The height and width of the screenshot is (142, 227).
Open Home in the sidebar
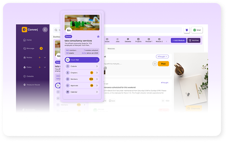(x=27, y=40)
